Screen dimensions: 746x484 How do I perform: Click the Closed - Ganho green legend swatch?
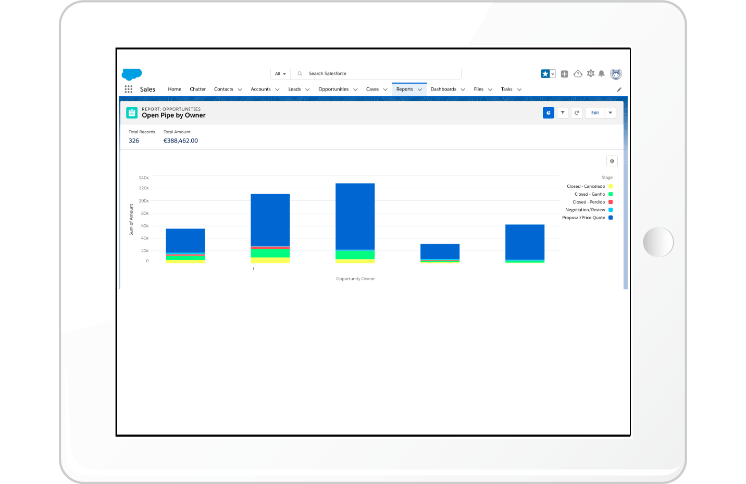tap(611, 194)
